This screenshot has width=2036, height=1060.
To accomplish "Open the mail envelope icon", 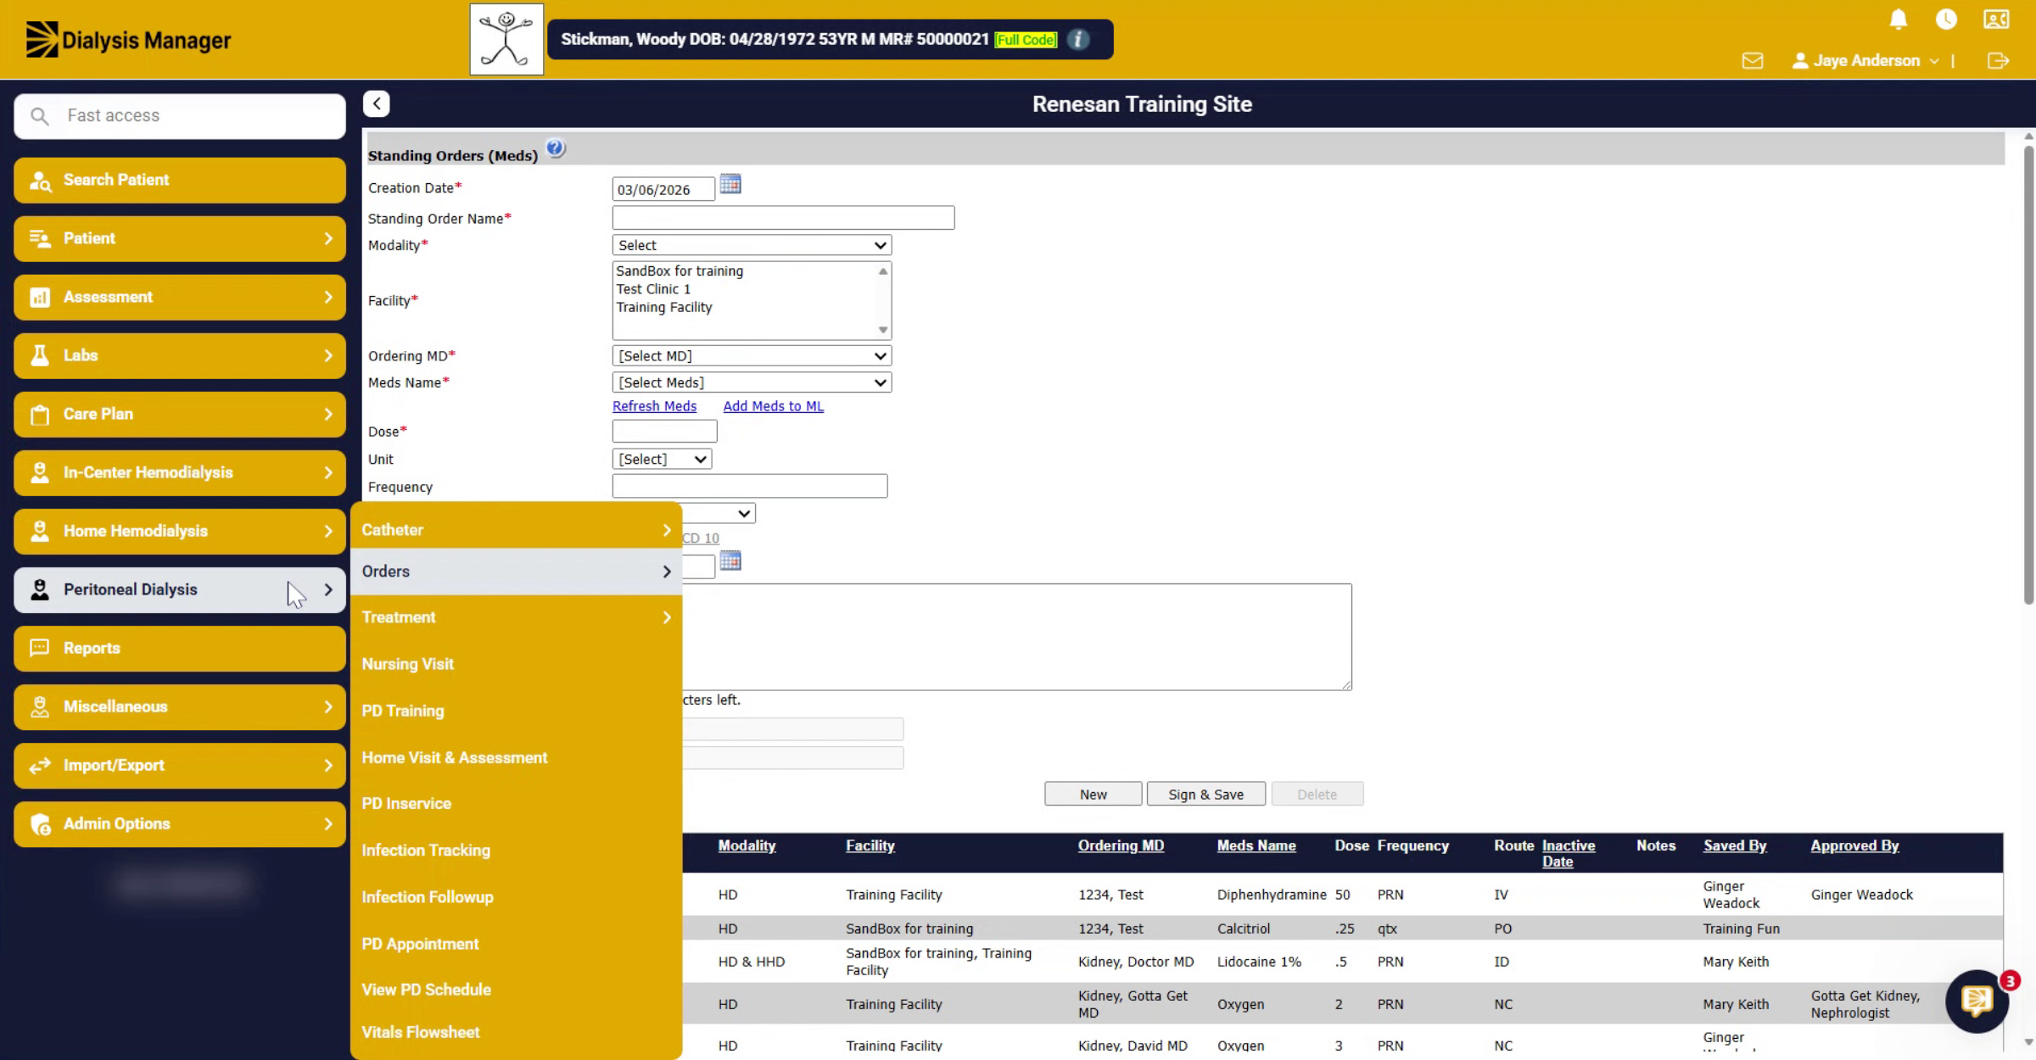I will pos(1753,61).
